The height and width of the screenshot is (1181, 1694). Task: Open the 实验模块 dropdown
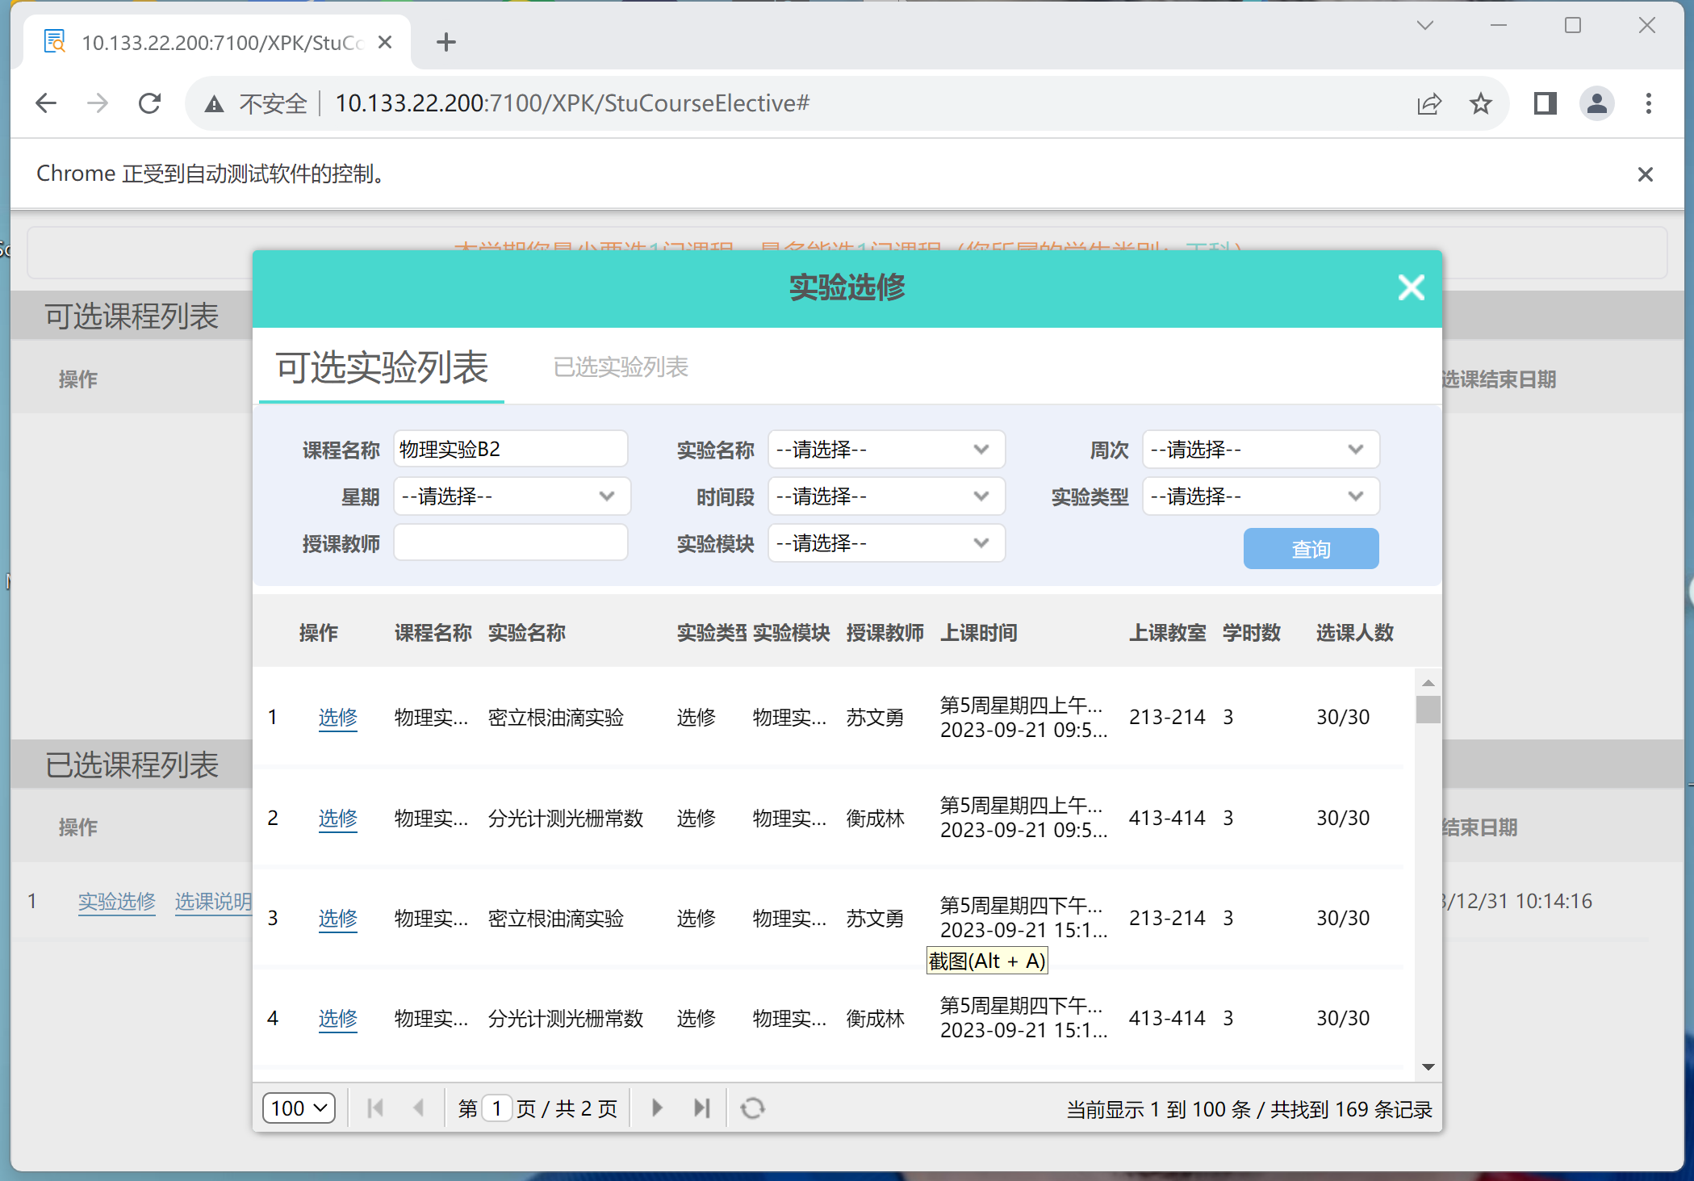886,542
